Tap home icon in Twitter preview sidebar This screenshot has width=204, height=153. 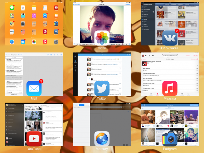(75, 56)
